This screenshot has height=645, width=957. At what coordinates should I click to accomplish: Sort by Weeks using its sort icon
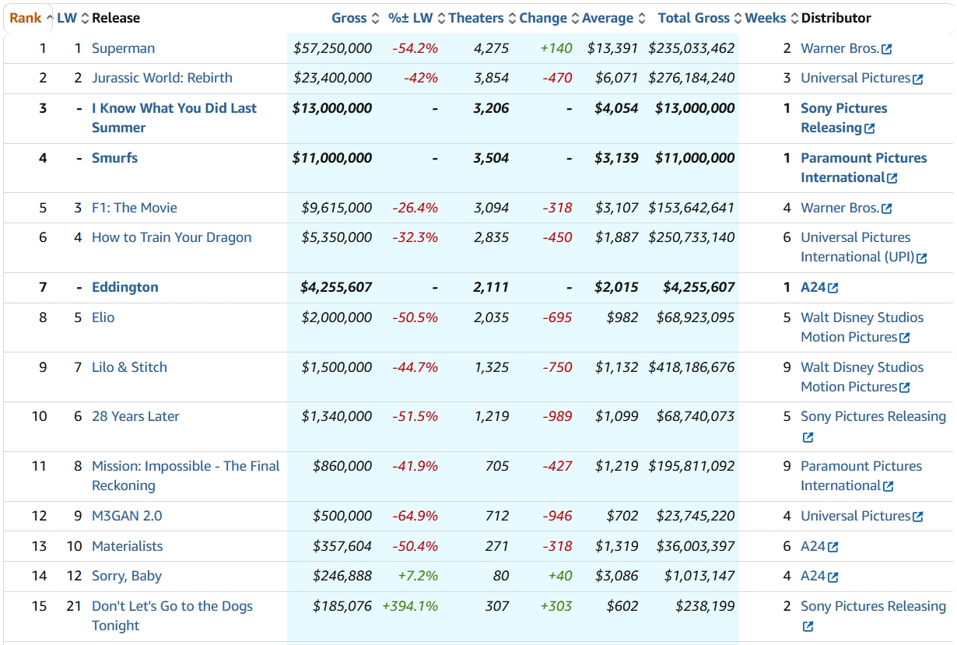794,18
